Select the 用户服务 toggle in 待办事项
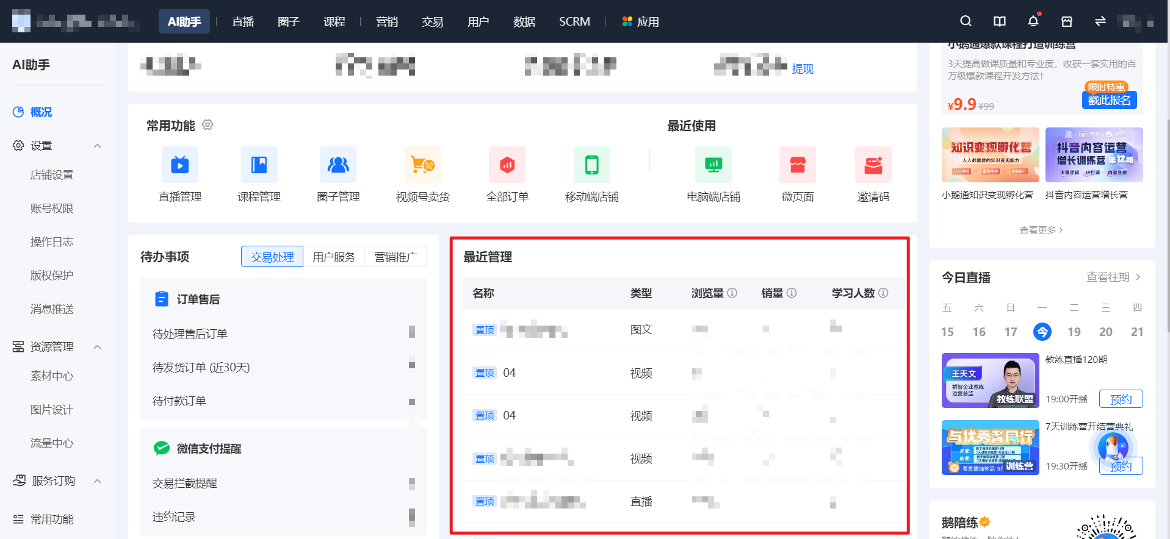Screen dimensions: 1170x539 pyautogui.click(x=334, y=257)
